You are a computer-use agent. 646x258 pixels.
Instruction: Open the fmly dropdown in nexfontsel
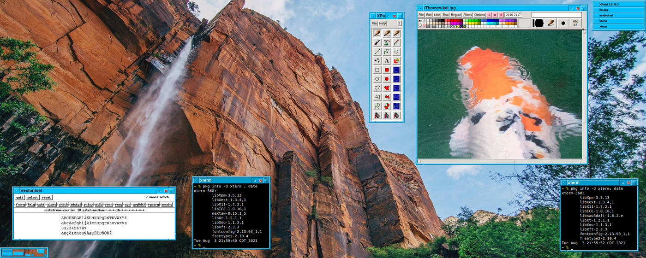point(31,204)
